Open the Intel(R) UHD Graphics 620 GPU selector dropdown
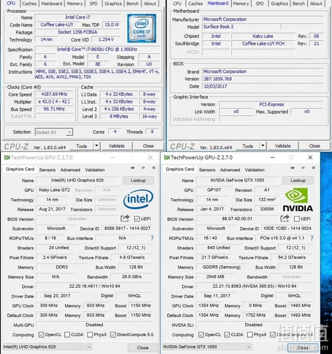The height and width of the screenshot is (354, 332). click(46, 347)
